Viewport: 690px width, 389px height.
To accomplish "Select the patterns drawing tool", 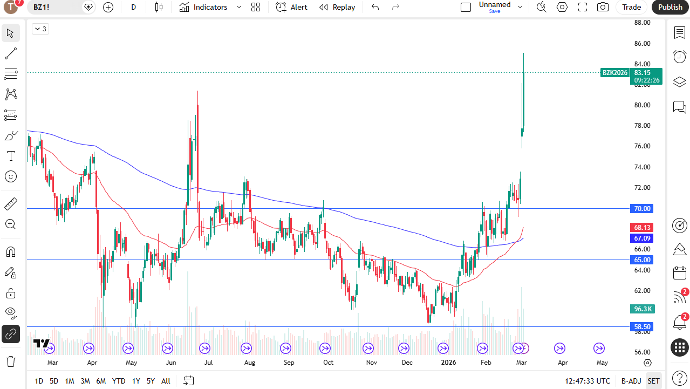I will pos(11,94).
